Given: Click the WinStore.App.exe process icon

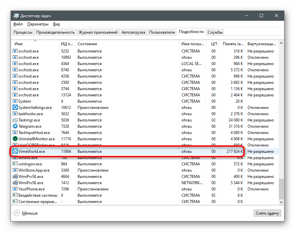Looking at the screenshot, I should (15, 170).
